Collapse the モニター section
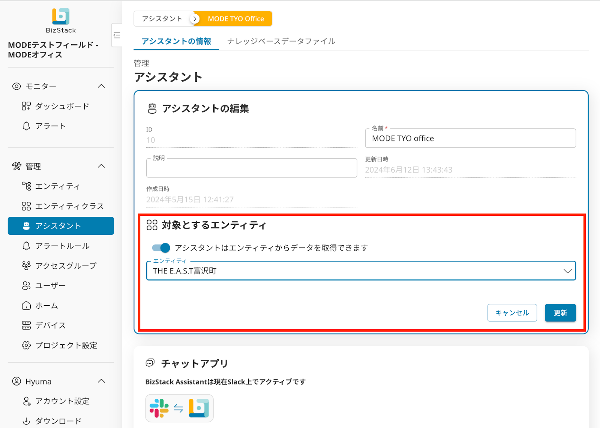Image resolution: width=600 pixels, height=428 pixels. 101,86
